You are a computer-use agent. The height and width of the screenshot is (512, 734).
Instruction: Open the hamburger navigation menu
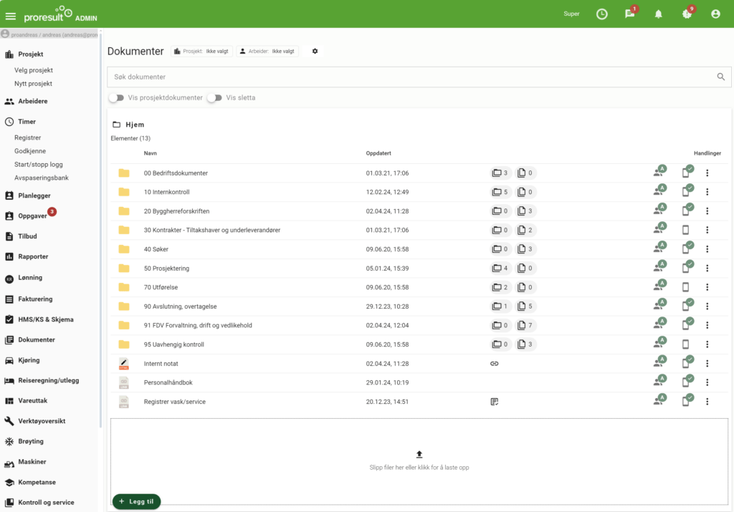coord(10,16)
